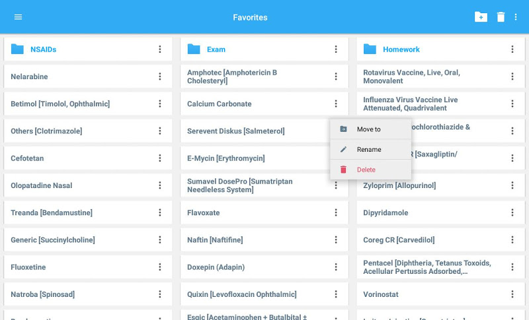Choose Move to in context menu
Image resolution: width=529 pixels, height=320 pixels.
(x=370, y=129)
